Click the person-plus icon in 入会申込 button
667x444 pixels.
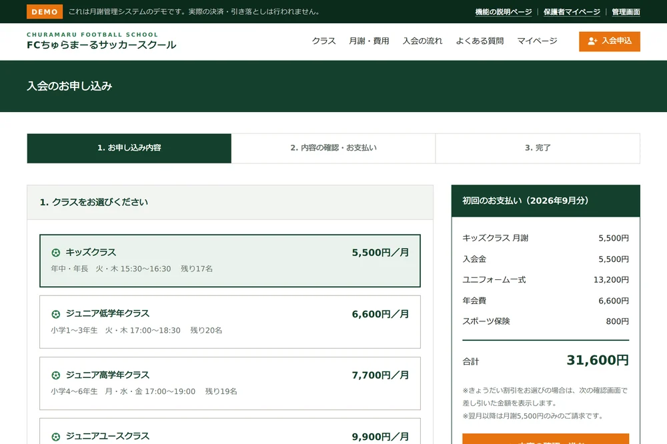[592, 41]
